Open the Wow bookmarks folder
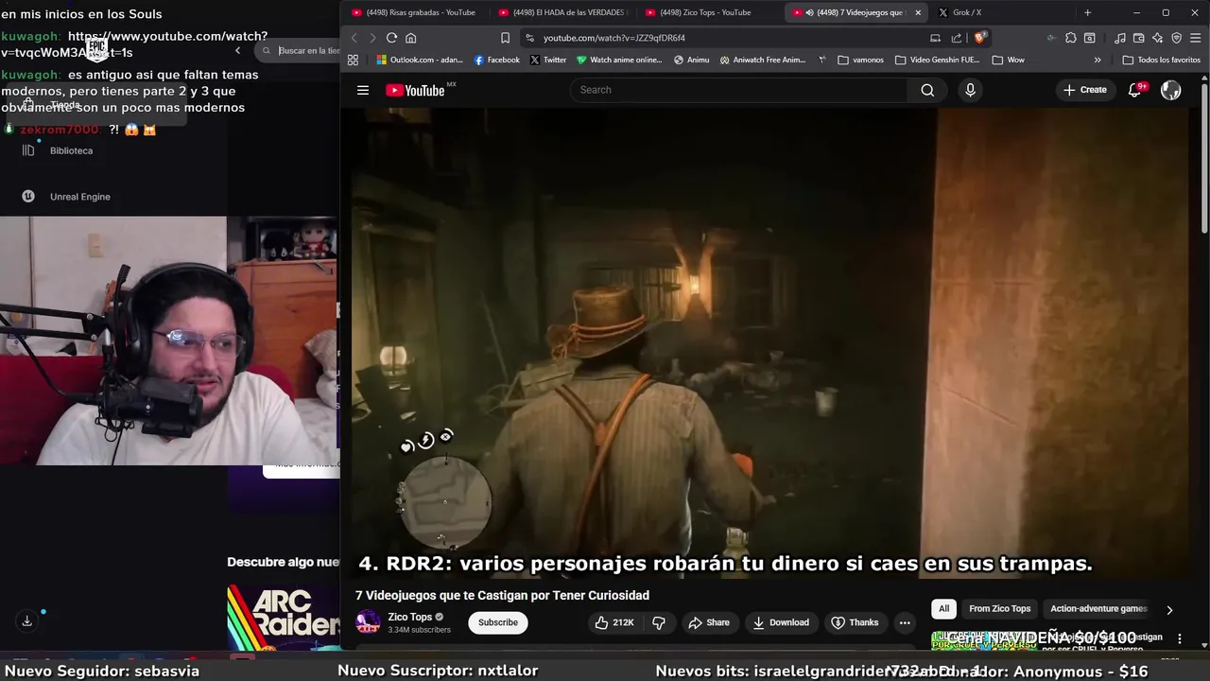This screenshot has height=681, width=1210. 1008,60
